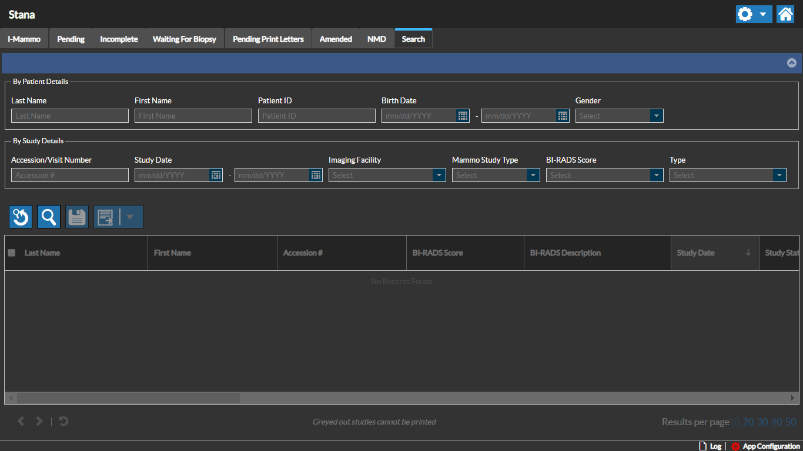Open the first Birth Date calendar picker
This screenshot has height=451, width=803.
click(x=463, y=116)
